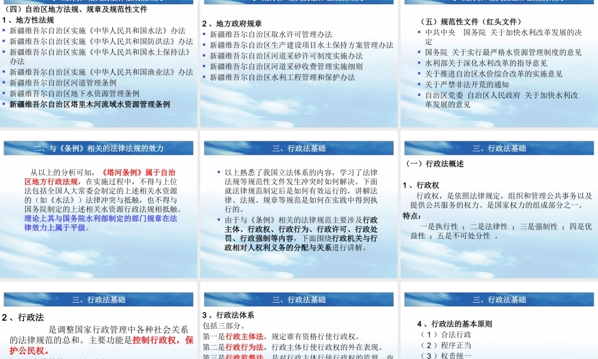Select text 关于推进自治区水价综合改革的实施意见

pyautogui.click(x=494, y=74)
